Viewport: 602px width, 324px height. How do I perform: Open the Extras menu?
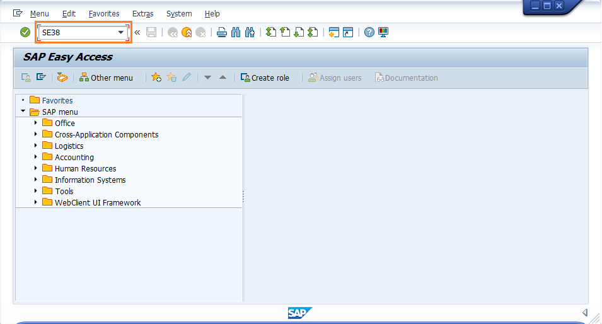tap(143, 14)
